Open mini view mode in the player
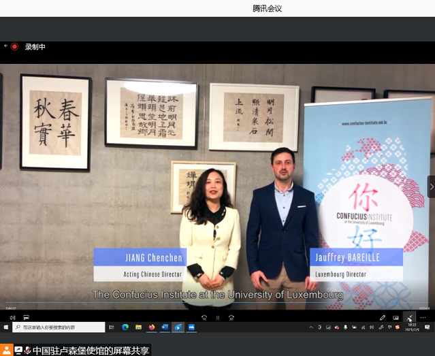 coord(396,317)
